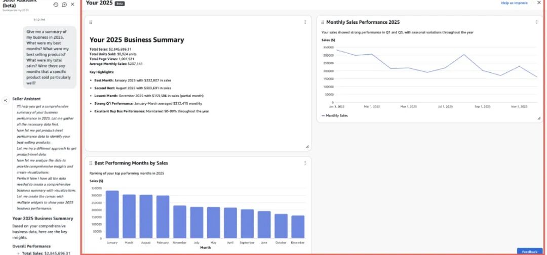
Task: Click the Seller Assistant sparkle avatar icon
Action: (x=5, y=100)
